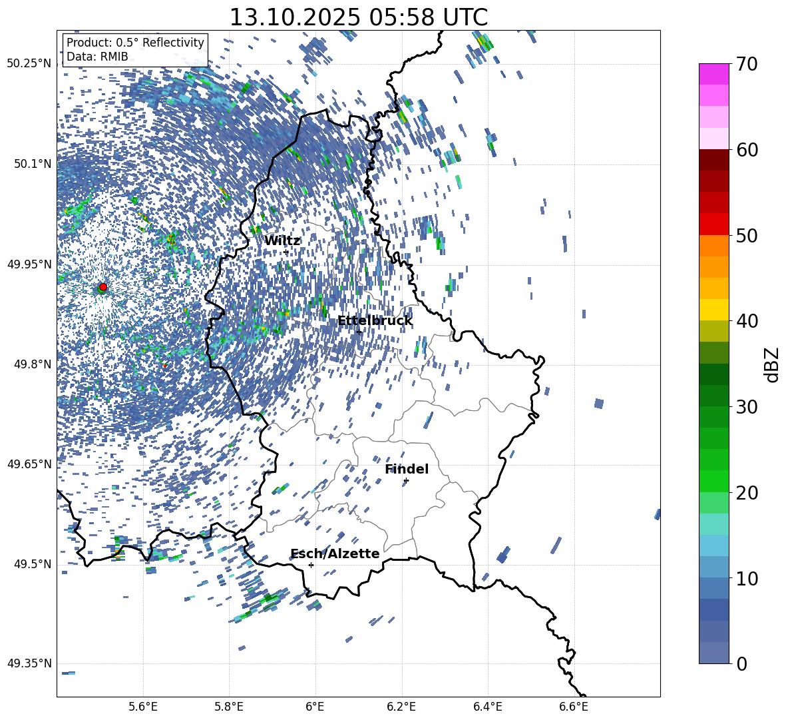788x720 pixels.
Task: Click the colorbar tick value 60
Action: pos(747,150)
